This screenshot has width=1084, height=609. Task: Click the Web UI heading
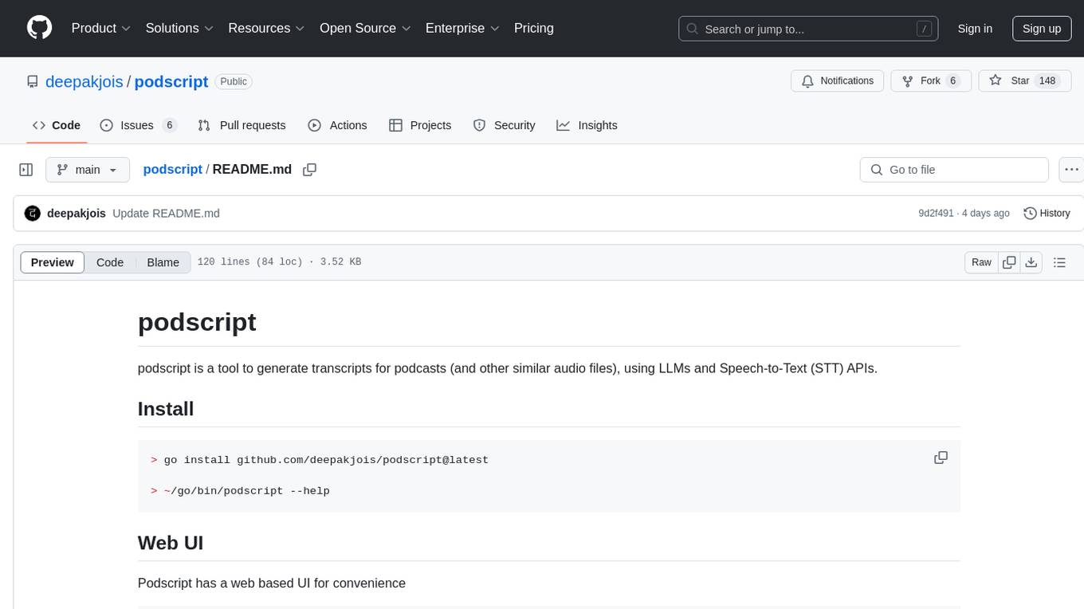click(171, 543)
